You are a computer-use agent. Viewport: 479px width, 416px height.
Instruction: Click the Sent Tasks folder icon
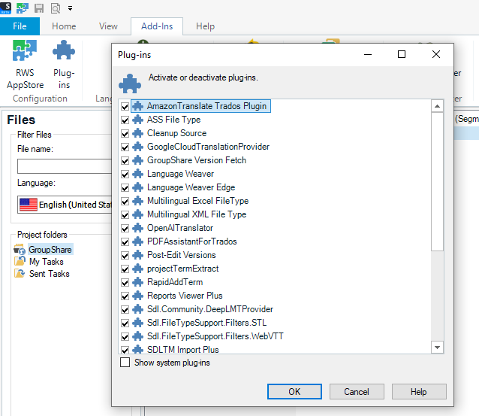(x=20, y=273)
